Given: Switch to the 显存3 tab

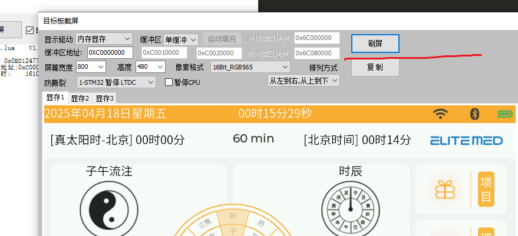Looking at the screenshot, I should coord(105,98).
